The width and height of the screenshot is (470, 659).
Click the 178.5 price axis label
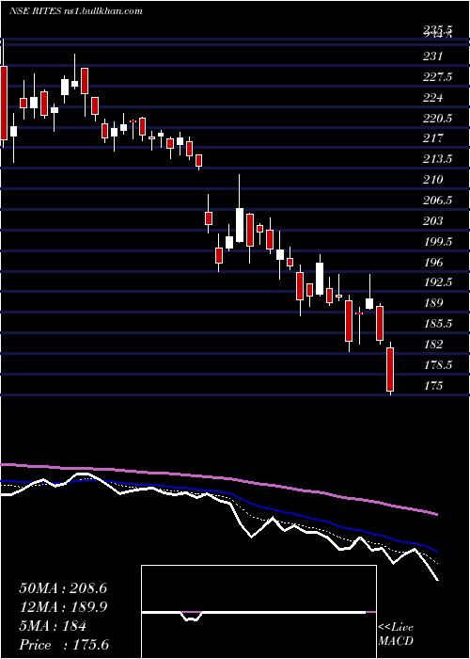point(437,364)
